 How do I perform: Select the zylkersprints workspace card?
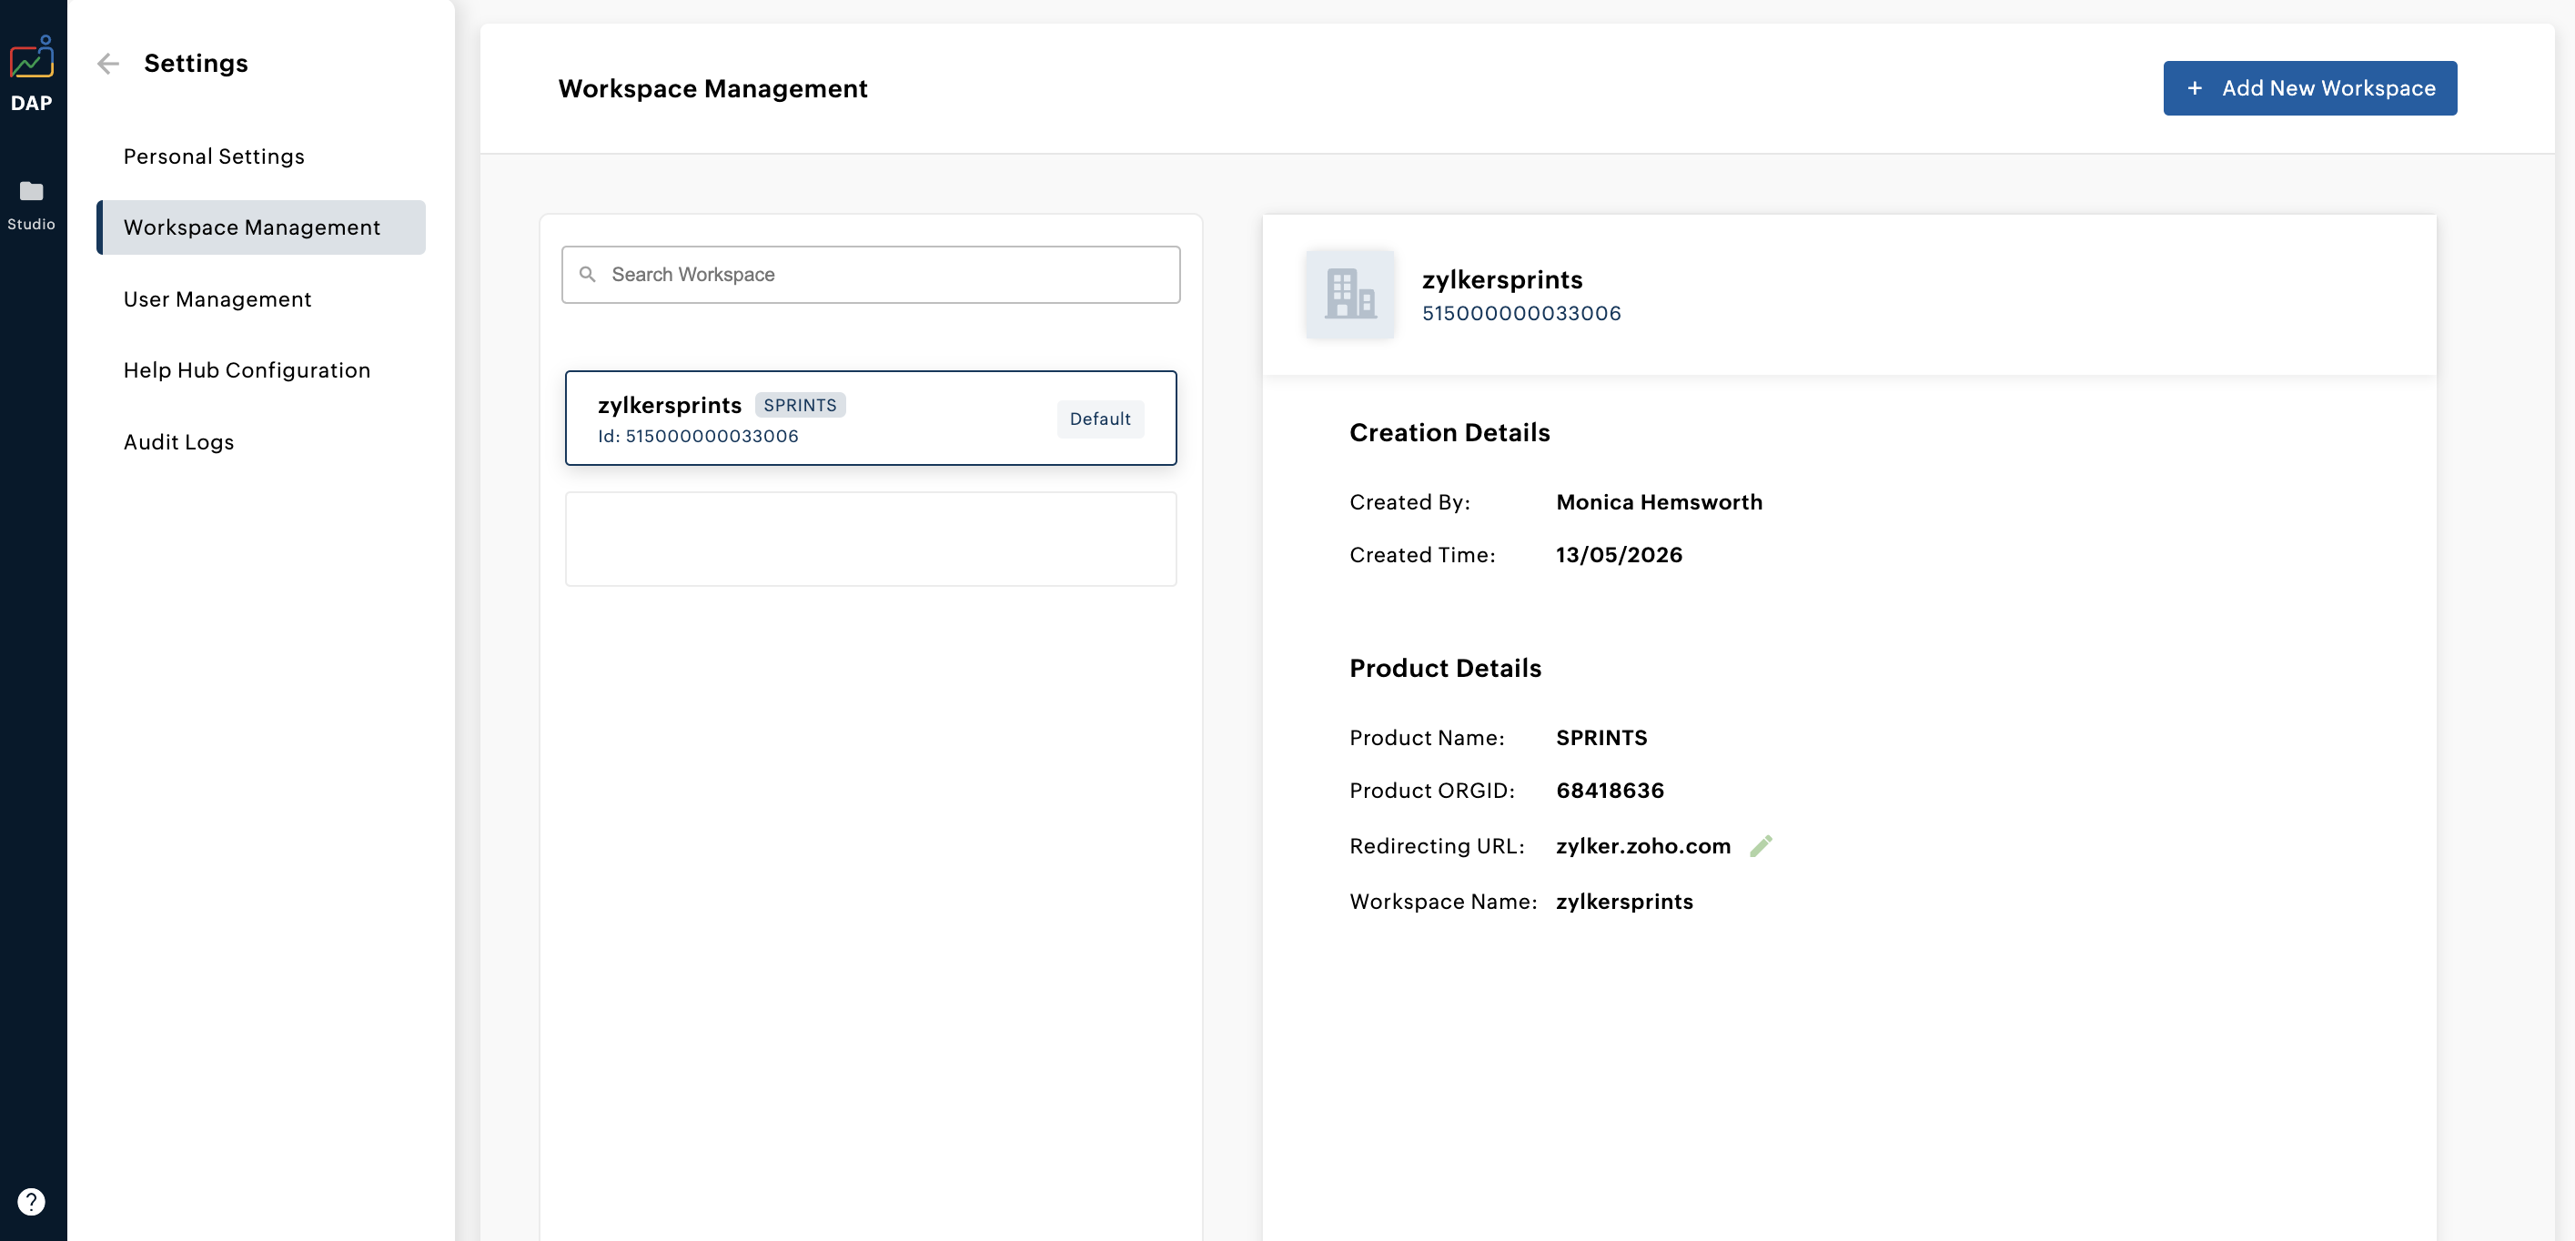coord(871,419)
